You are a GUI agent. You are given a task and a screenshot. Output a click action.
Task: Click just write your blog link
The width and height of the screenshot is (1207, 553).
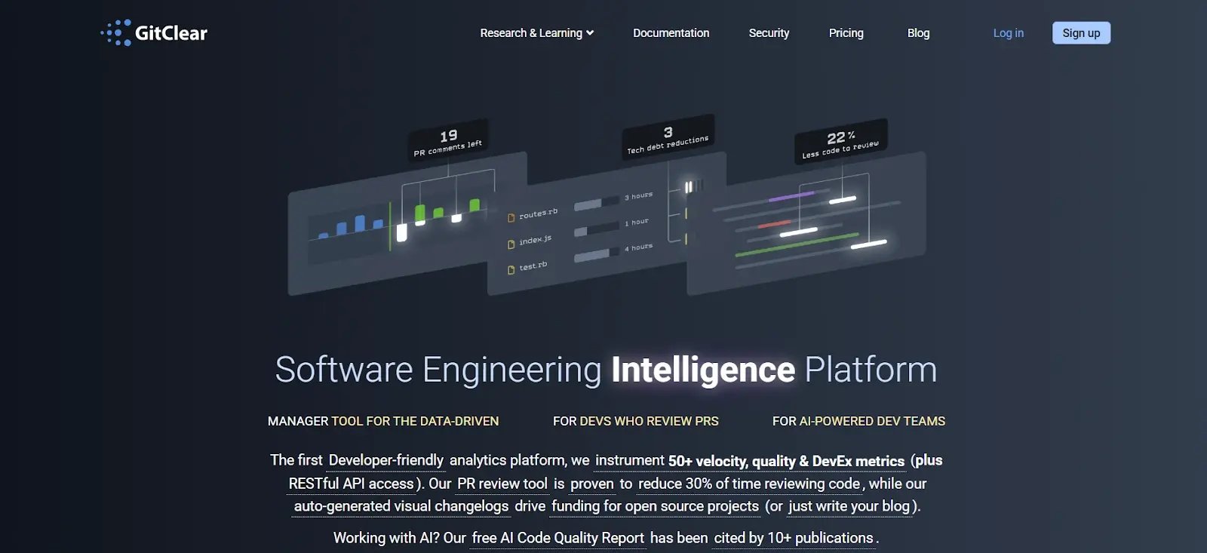point(849,506)
